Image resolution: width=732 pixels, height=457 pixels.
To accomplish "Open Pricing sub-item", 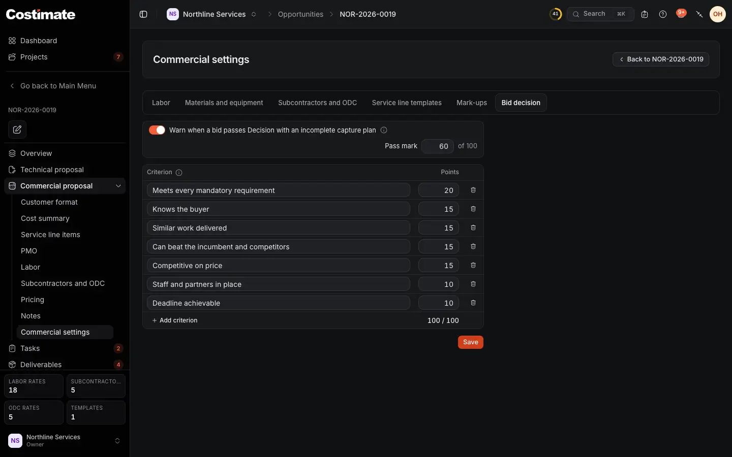I will pyautogui.click(x=65, y=300).
